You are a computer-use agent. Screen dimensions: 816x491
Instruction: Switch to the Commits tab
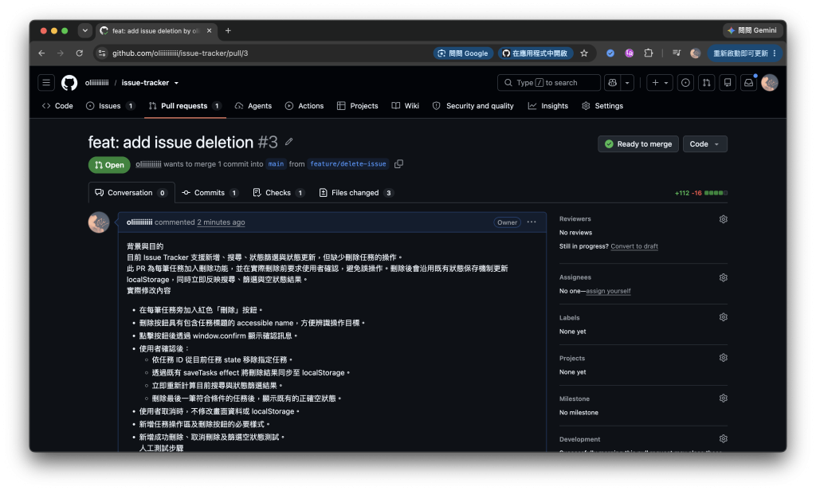tap(210, 193)
